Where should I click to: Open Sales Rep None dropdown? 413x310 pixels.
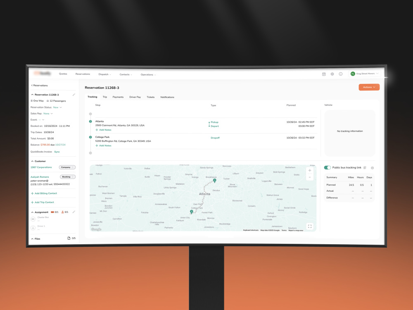(48, 114)
